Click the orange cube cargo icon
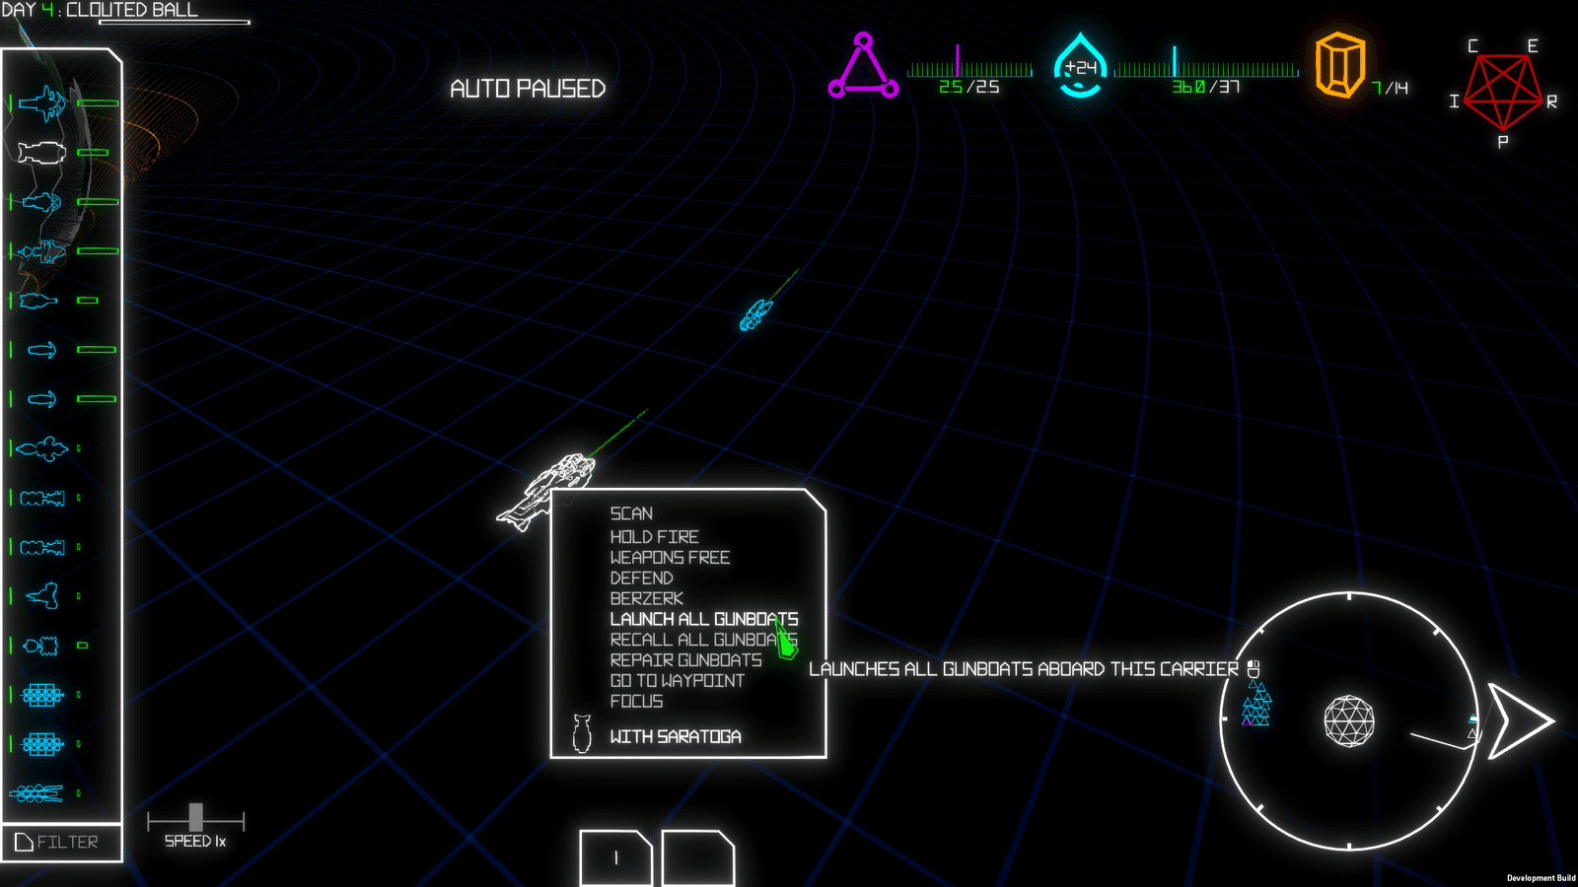1578x887 pixels. point(1340,65)
